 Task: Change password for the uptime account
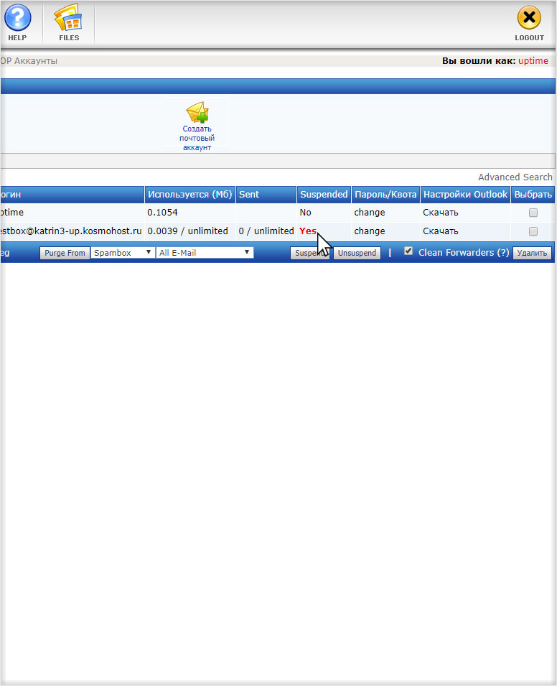[370, 212]
